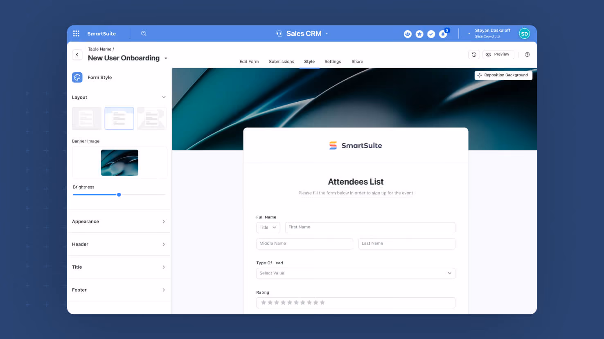
Task: Click the first star in Rating
Action: 264,303
